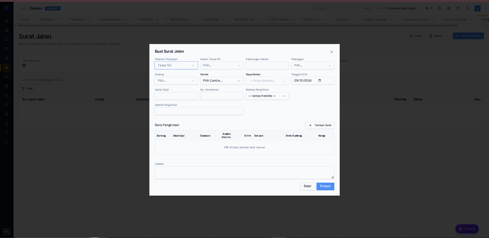Switch to the Daftar Jurnal tab
This screenshot has width=489, height=238.
point(312,20)
